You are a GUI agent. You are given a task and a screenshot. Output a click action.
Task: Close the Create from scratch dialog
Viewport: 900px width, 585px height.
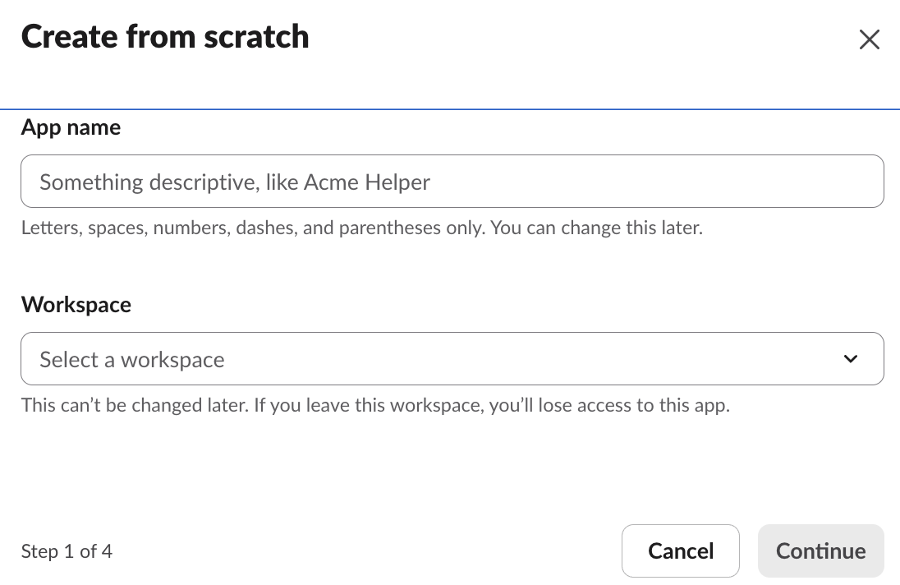click(x=869, y=39)
